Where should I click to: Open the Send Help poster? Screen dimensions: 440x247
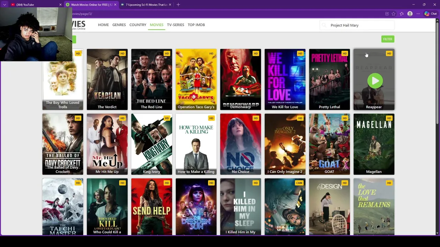tap(152, 207)
